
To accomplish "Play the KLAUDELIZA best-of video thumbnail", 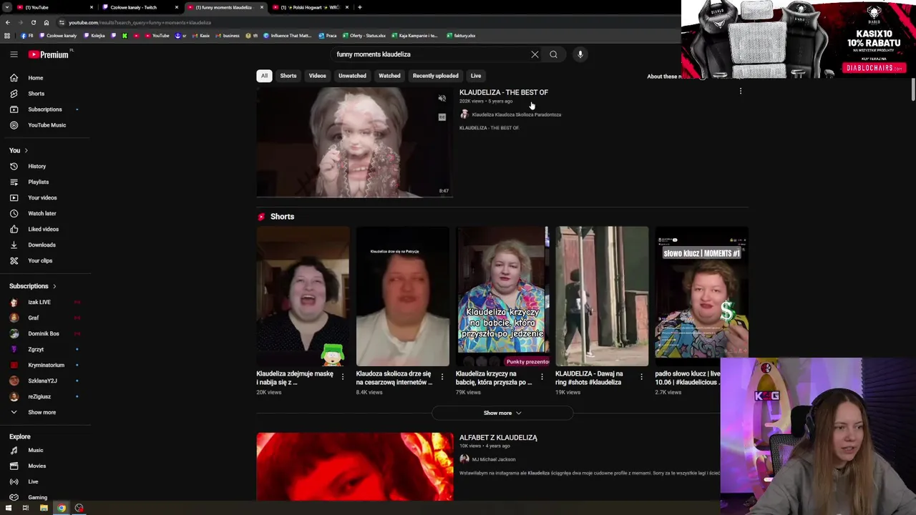I will point(355,142).
